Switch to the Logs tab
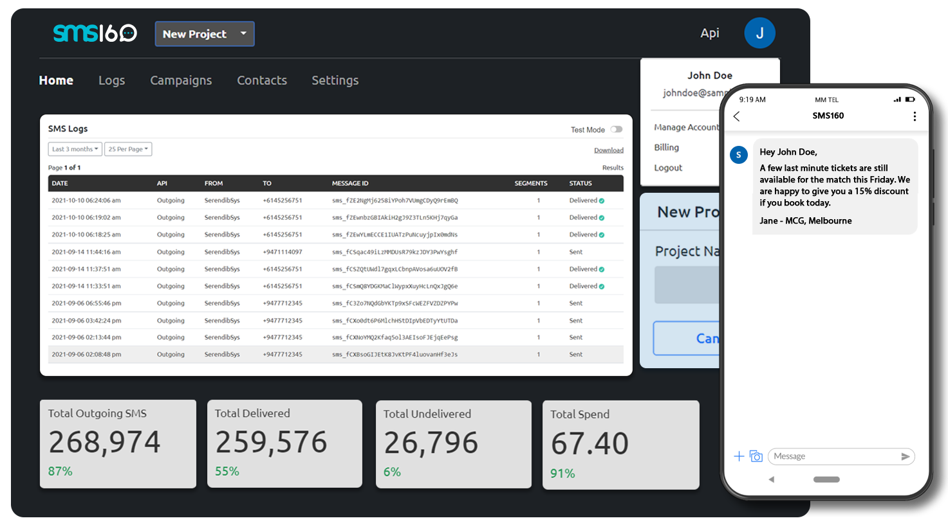The width and height of the screenshot is (948, 525). pyautogui.click(x=111, y=80)
